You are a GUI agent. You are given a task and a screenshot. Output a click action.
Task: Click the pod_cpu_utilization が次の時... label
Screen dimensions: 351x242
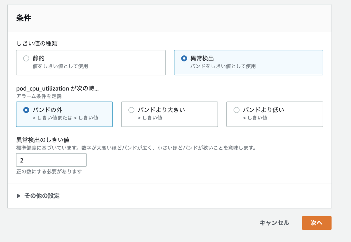click(x=57, y=88)
